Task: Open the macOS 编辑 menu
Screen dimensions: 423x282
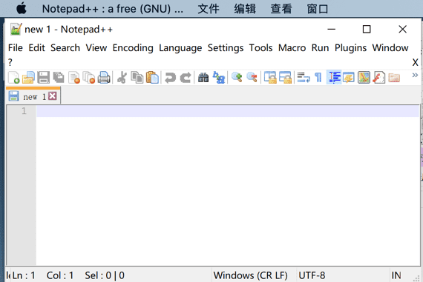Action: pos(245,9)
